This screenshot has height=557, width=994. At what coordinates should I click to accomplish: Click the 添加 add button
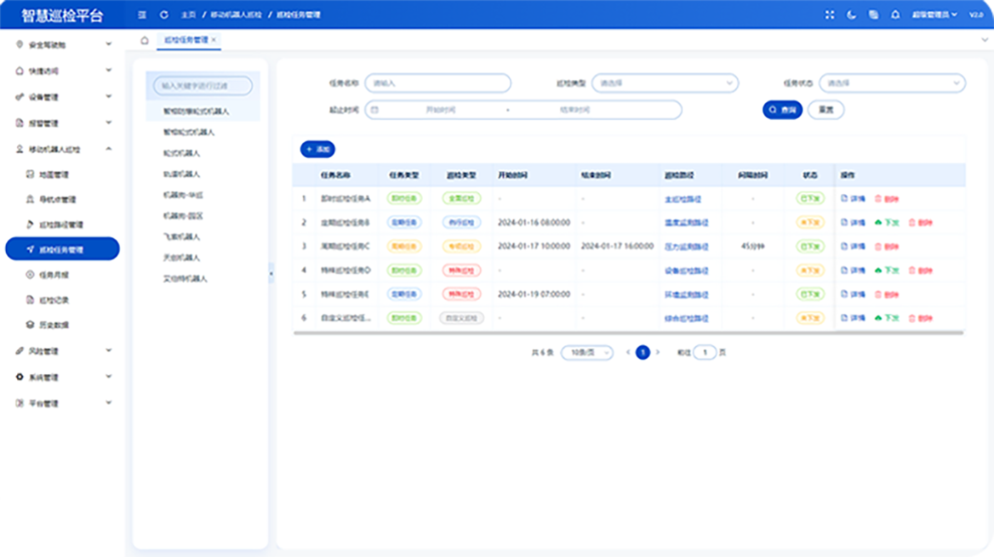click(318, 149)
